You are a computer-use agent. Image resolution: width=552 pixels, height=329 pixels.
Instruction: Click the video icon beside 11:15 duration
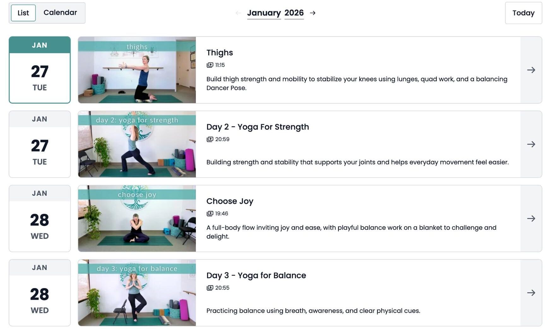pos(210,65)
